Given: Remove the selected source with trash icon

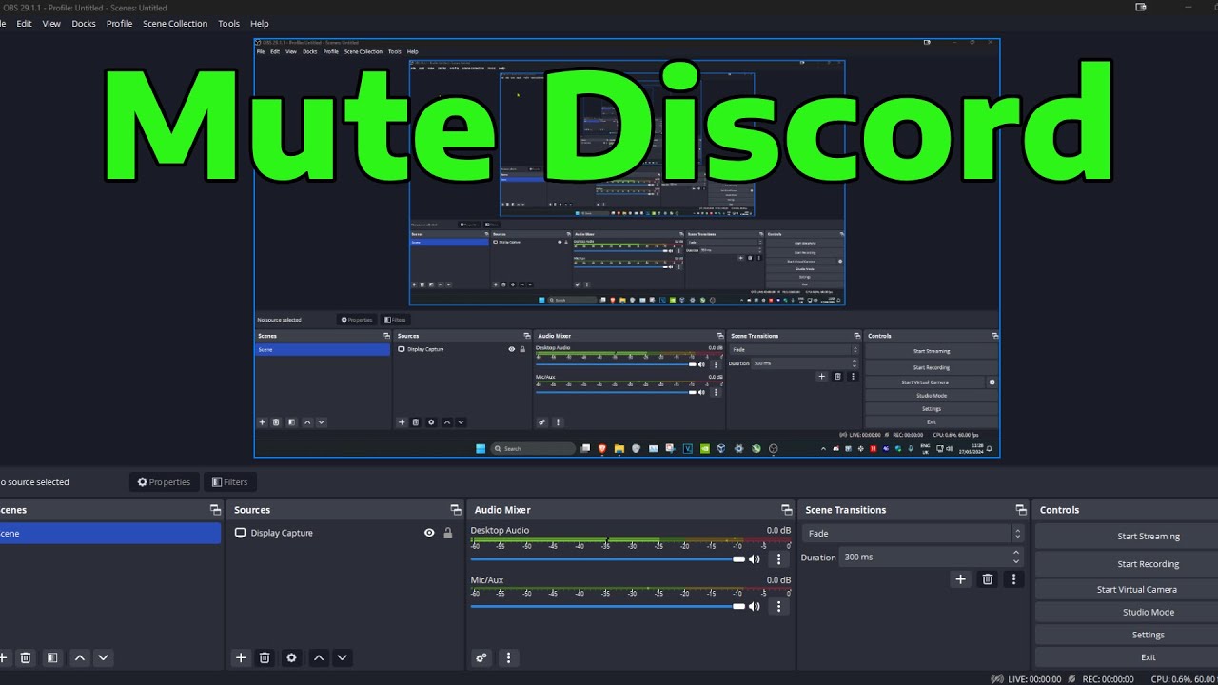Looking at the screenshot, I should coord(265,657).
